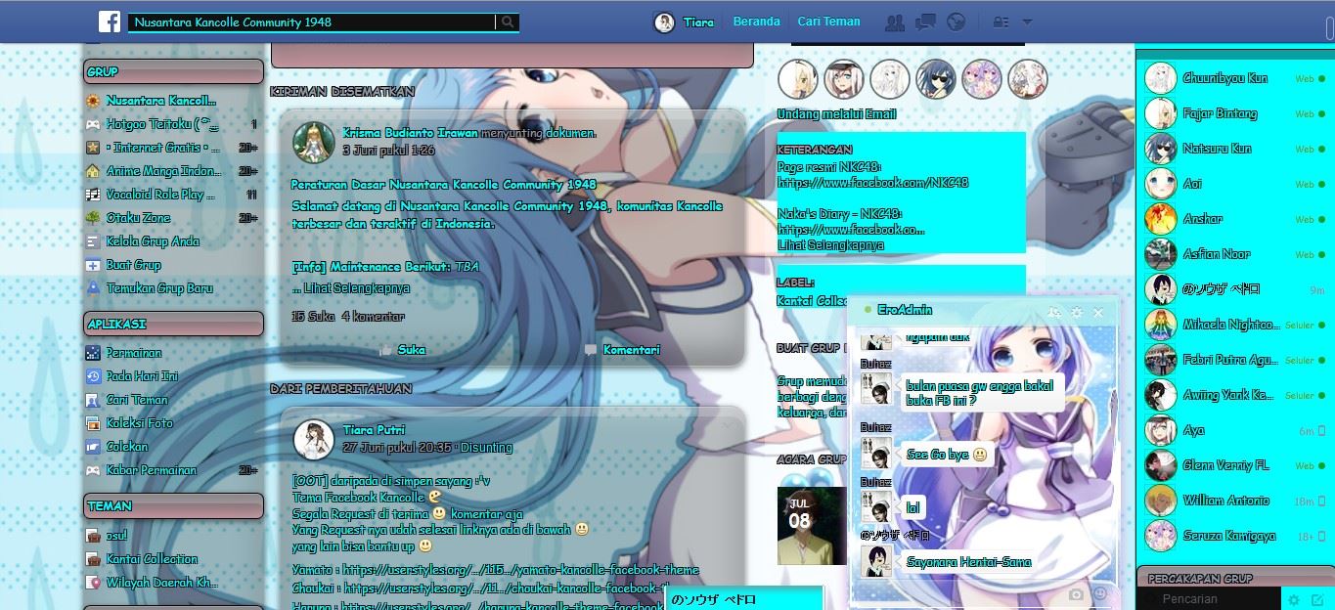Go to Beranda in top bar
The width and height of the screenshot is (1335, 610).
point(756,22)
